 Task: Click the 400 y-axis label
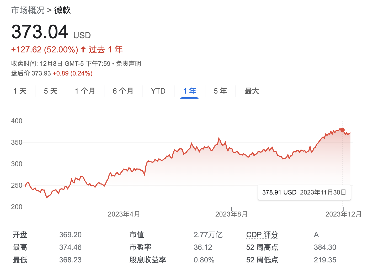(x=17, y=121)
